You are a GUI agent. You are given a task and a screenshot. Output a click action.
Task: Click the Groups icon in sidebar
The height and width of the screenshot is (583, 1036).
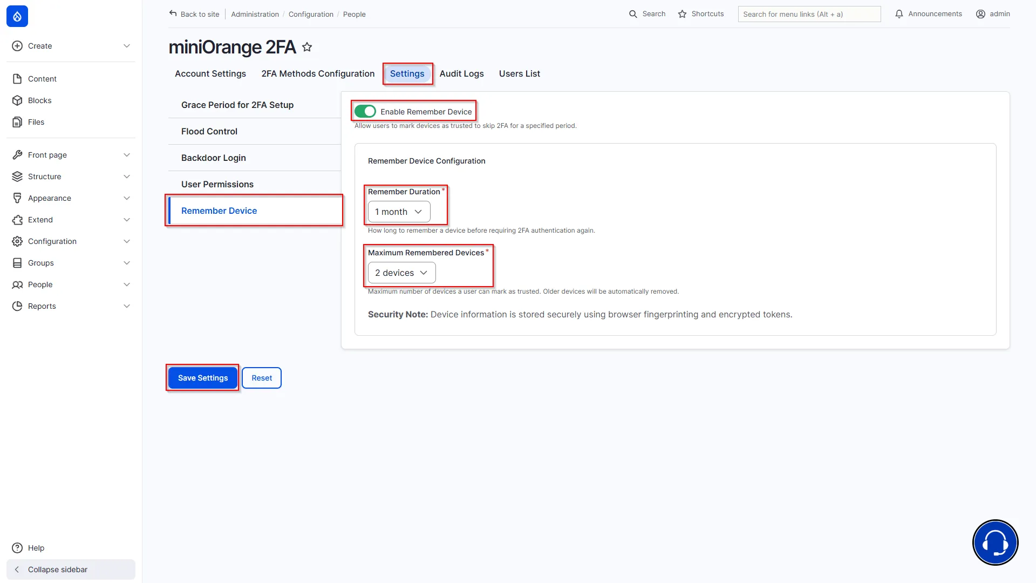coord(17,263)
